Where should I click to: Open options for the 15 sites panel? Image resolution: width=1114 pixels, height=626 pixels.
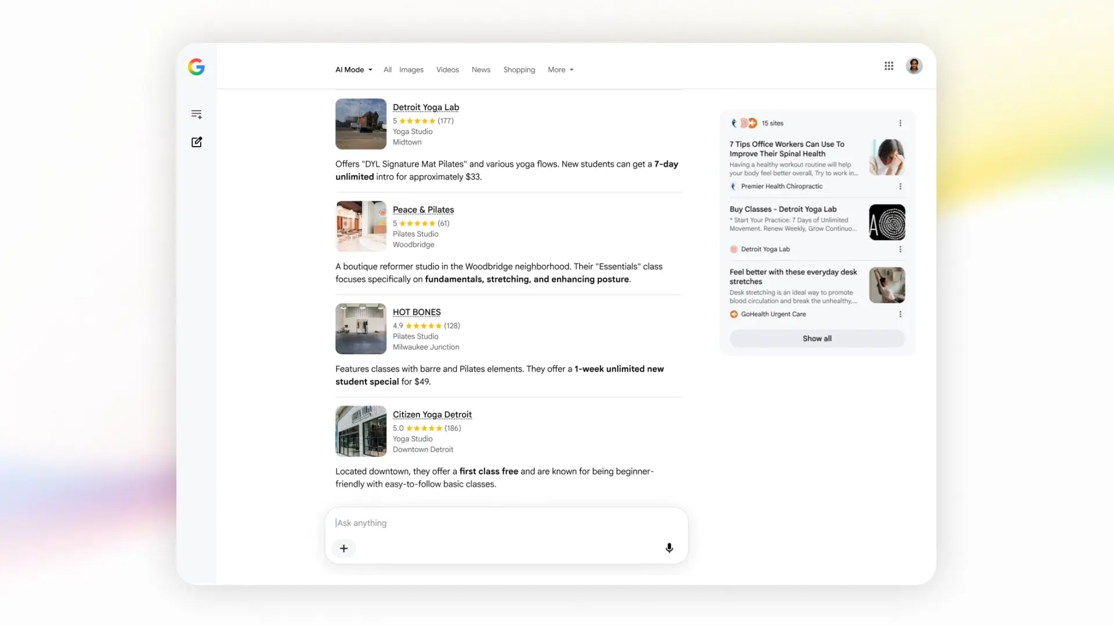[x=900, y=123]
